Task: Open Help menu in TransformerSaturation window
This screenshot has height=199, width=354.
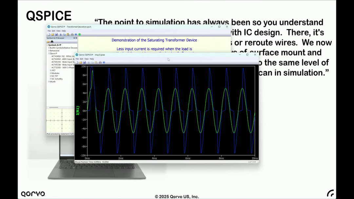Action: click(x=64, y=31)
